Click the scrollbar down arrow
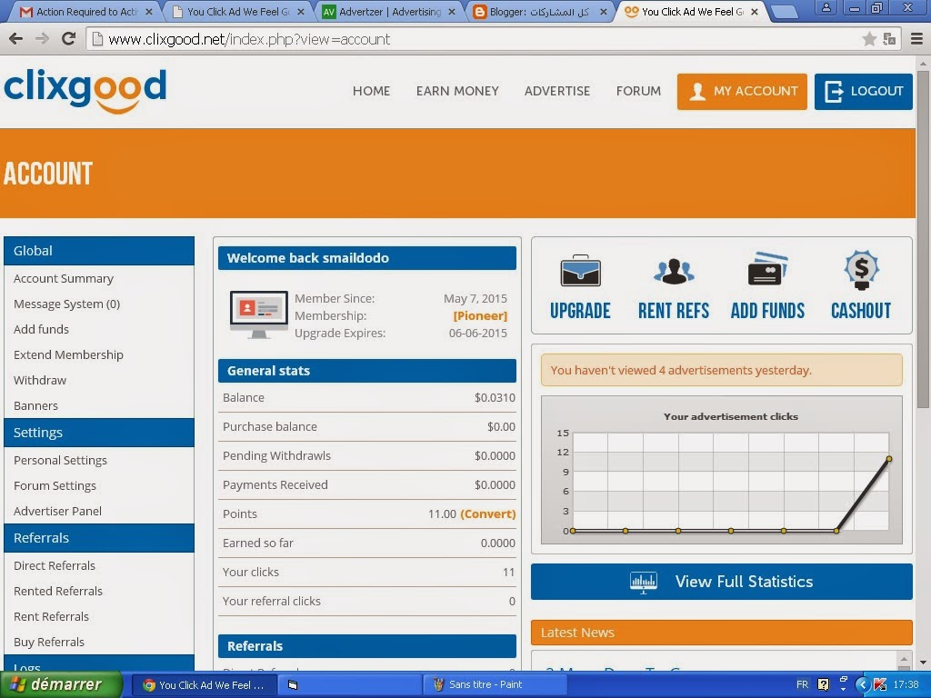 pos(924,663)
